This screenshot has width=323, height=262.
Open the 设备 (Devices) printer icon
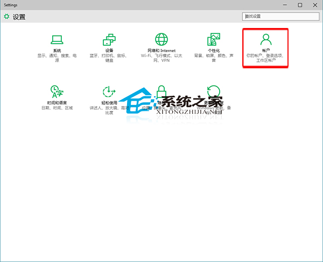[109, 39]
